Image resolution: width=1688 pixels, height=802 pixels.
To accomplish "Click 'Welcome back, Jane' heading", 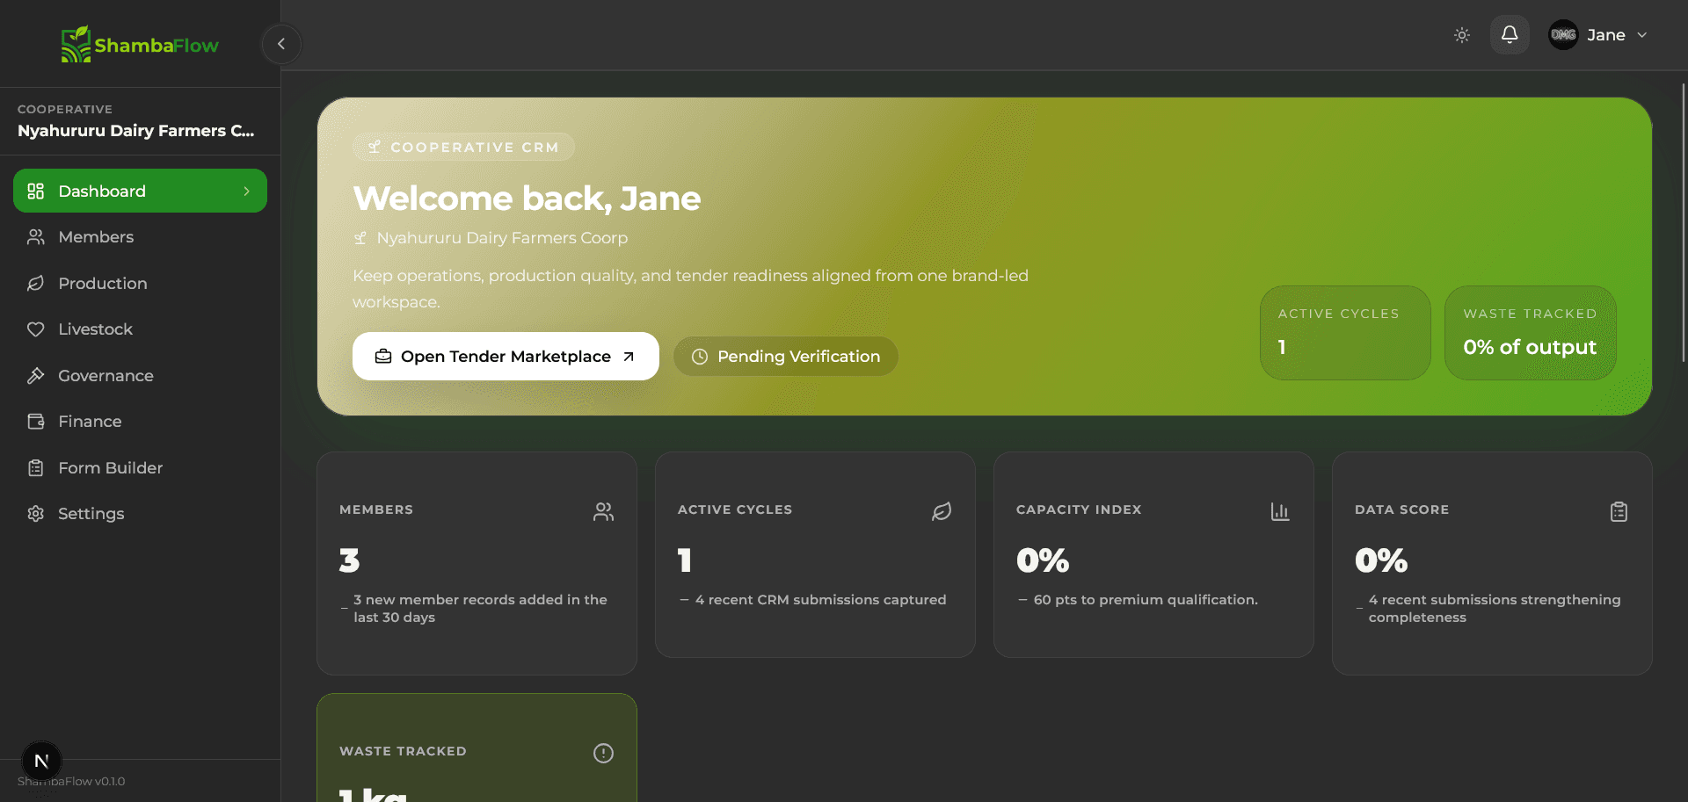I will (527, 199).
